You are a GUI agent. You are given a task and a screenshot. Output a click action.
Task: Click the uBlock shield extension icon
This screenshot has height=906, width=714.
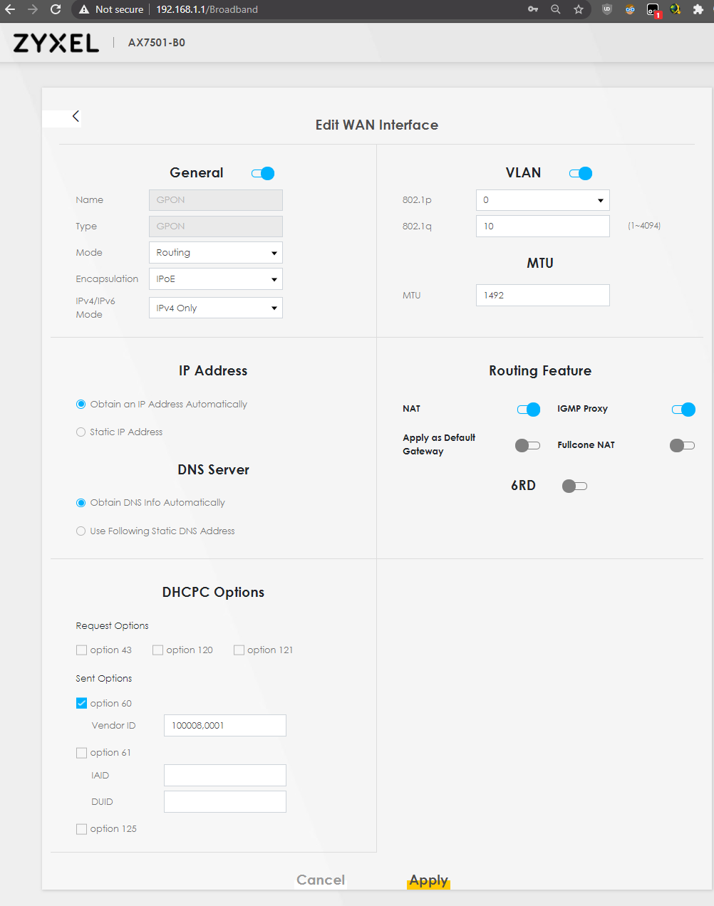[607, 9]
